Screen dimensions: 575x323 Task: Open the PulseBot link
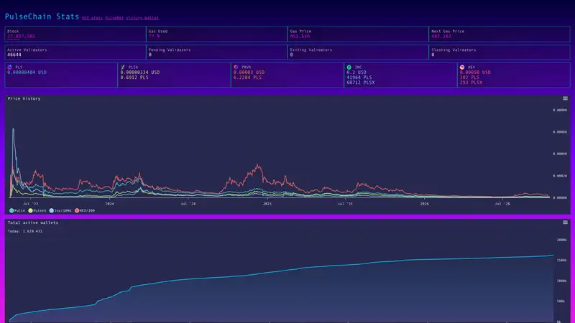114,18
